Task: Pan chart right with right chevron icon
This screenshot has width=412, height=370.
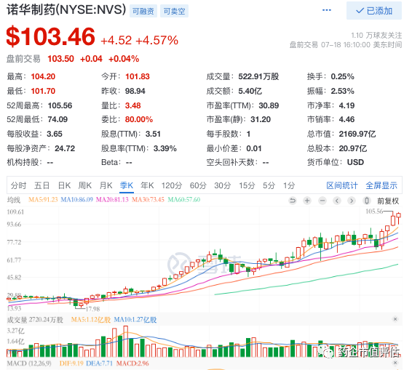Action: (352, 201)
